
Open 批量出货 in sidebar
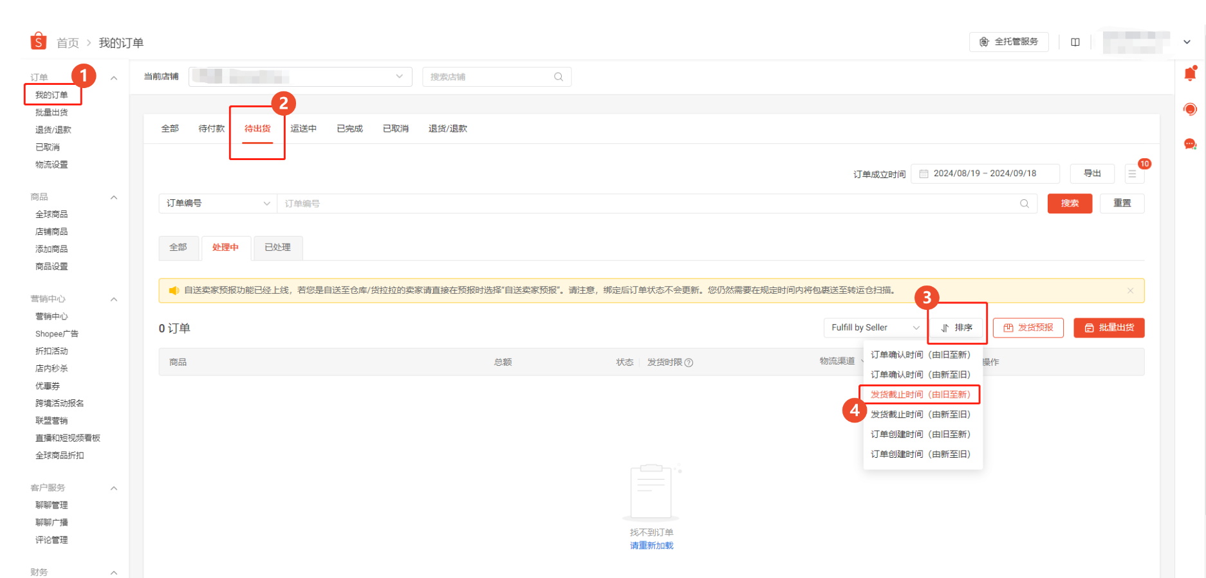[51, 113]
